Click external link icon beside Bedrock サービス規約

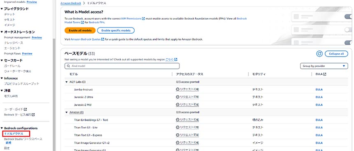(x=33, y=115)
